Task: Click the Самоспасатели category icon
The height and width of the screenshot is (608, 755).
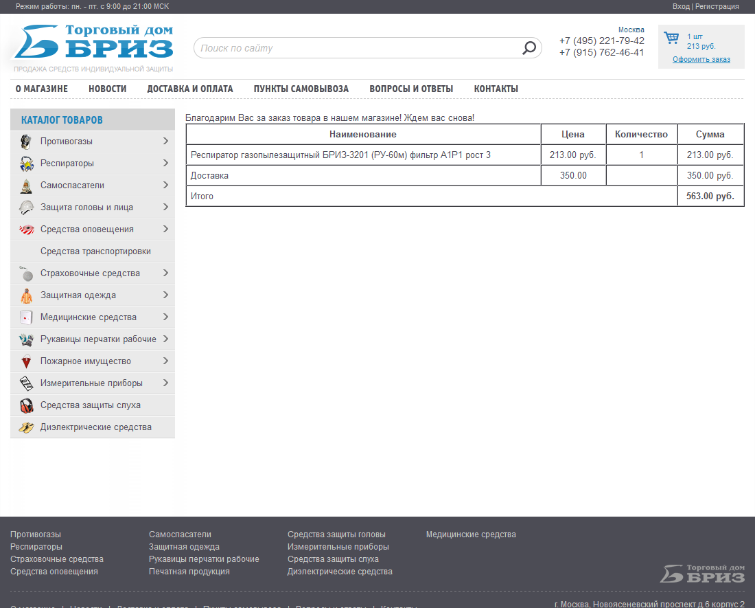Action: [27, 185]
